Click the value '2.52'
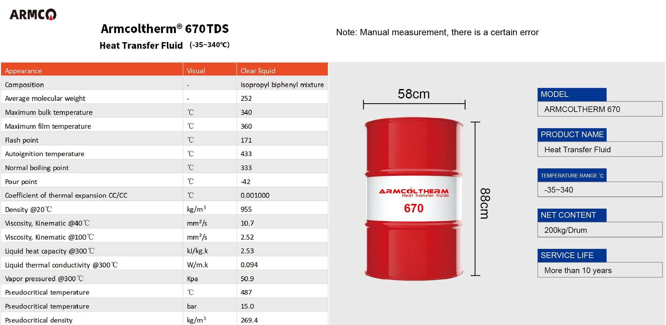This screenshot has width=666, height=325. (x=247, y=237)
